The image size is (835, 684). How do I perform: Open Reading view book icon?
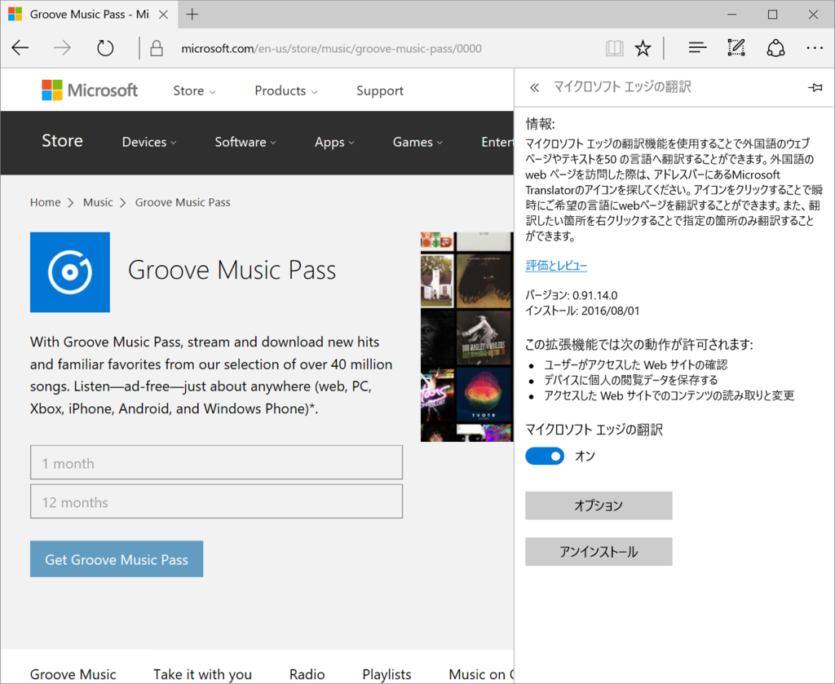615,48
